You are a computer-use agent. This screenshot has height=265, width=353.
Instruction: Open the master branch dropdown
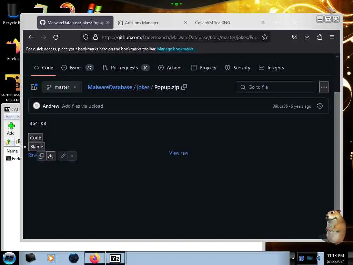62,87
